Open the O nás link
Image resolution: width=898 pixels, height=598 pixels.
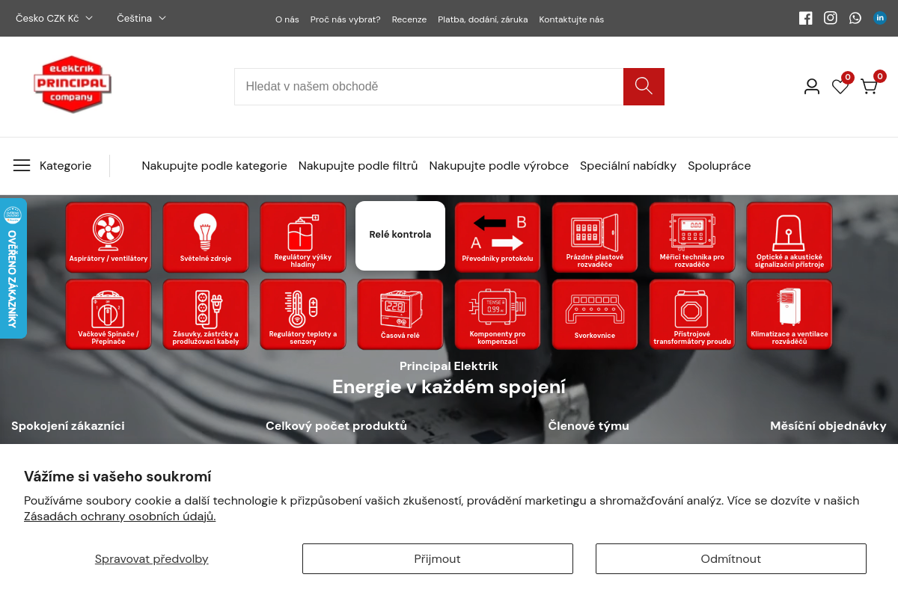pos(287,19)
